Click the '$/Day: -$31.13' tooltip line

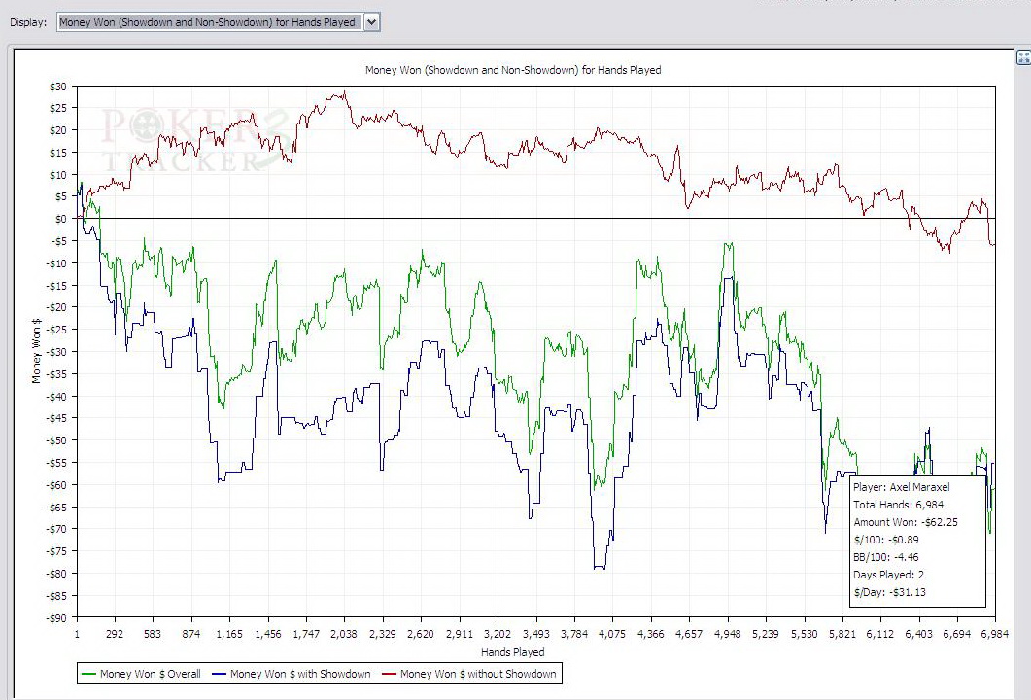(x=889, y=592)
